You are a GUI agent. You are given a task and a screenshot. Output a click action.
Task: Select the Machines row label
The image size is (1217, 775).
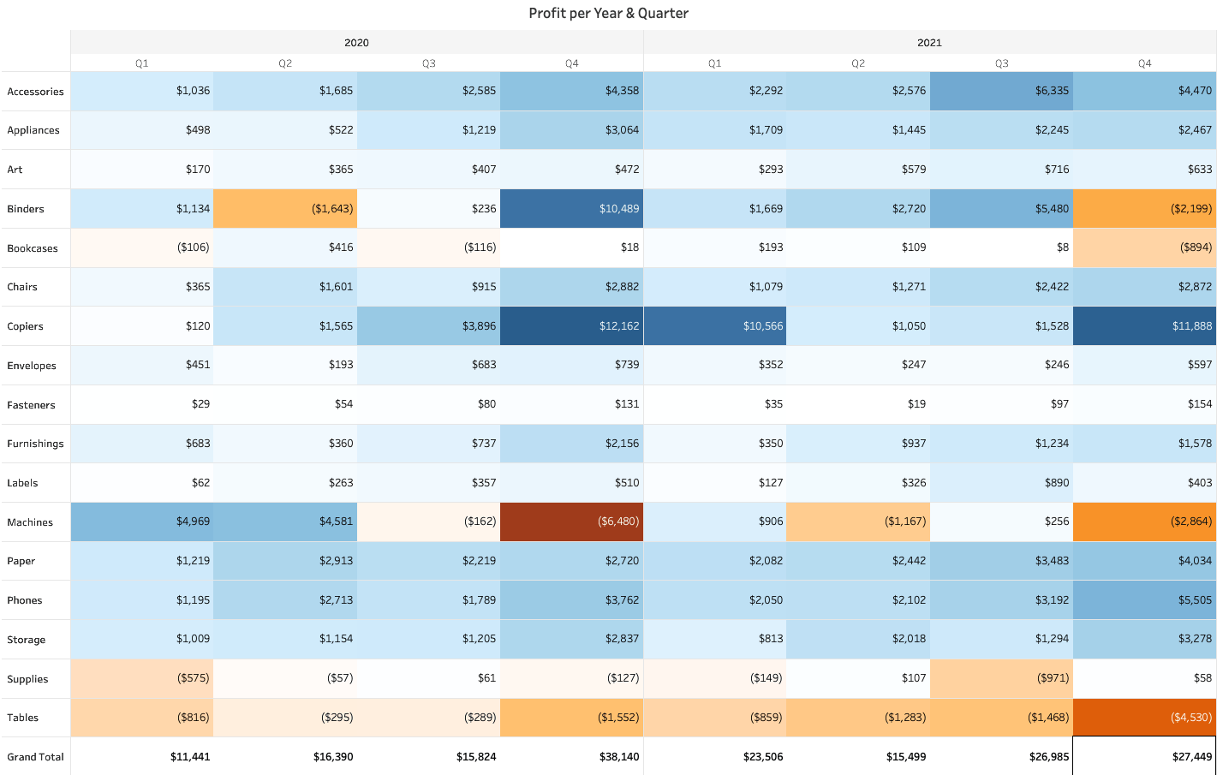pos(30,522)
